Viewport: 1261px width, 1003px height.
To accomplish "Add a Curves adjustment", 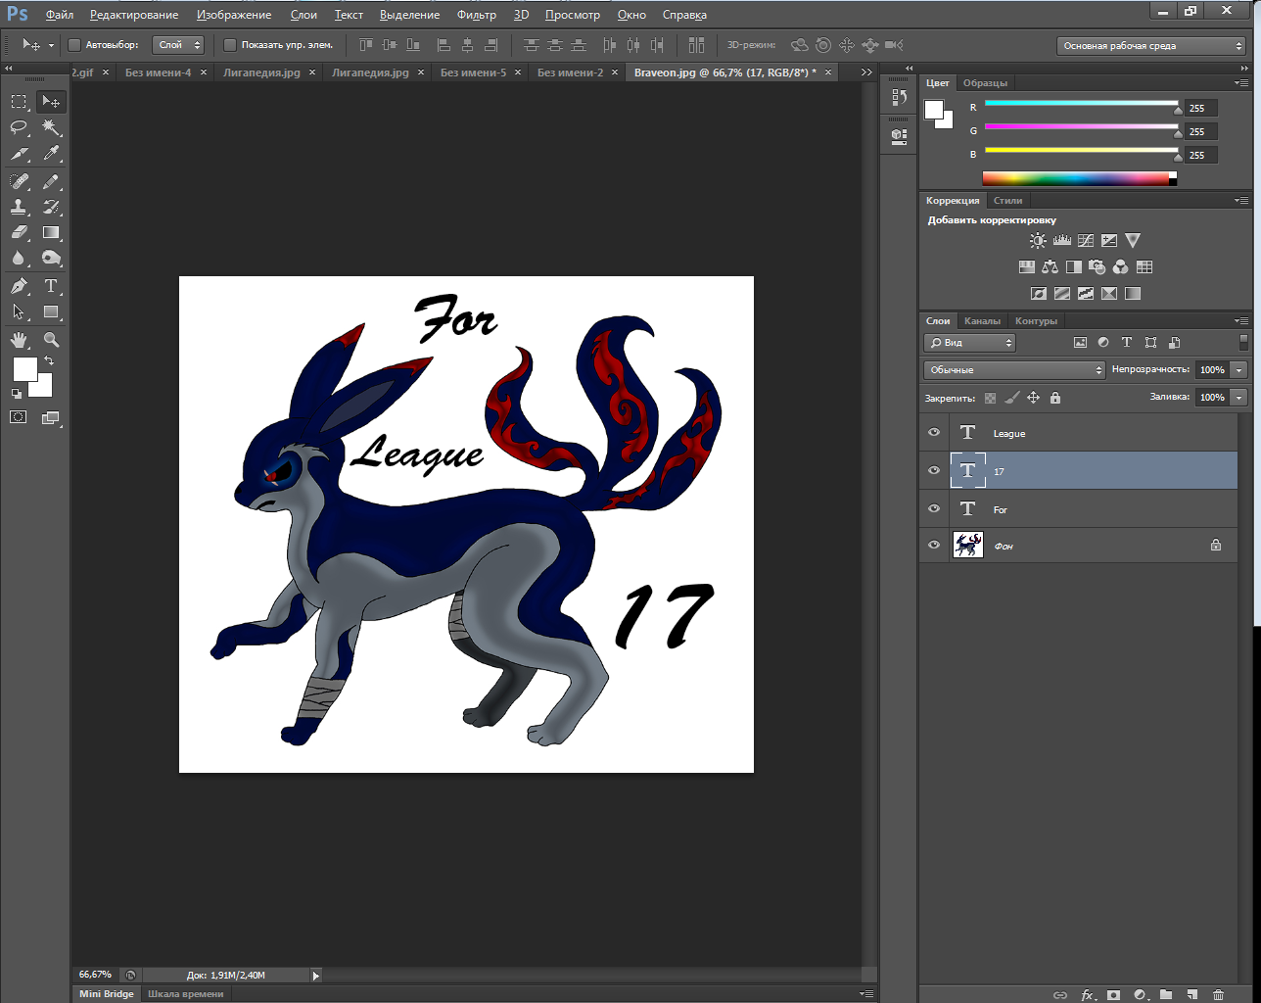I will pyautogui.click(x=1086, y=240).
